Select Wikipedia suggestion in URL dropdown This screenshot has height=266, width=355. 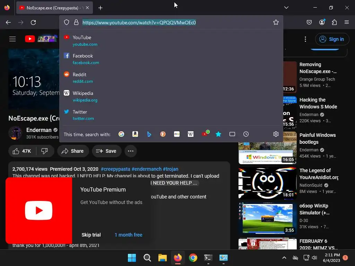tap(171, 96)
